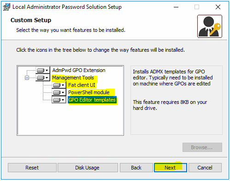Select the Management Tools feature label
The image size is (230, 181).
tap(73, 78)
